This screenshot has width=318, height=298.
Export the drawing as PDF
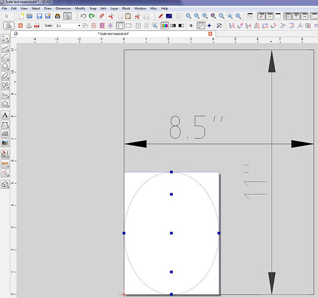[x=36, y=26]
